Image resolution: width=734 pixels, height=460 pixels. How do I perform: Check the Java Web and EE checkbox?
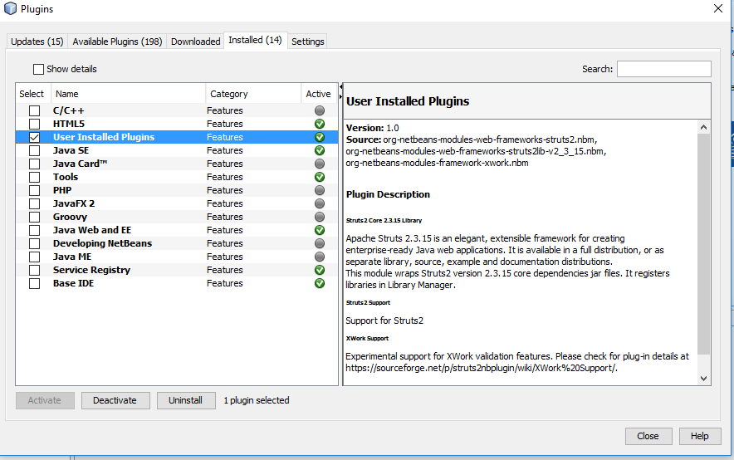(x=34, y=230)
